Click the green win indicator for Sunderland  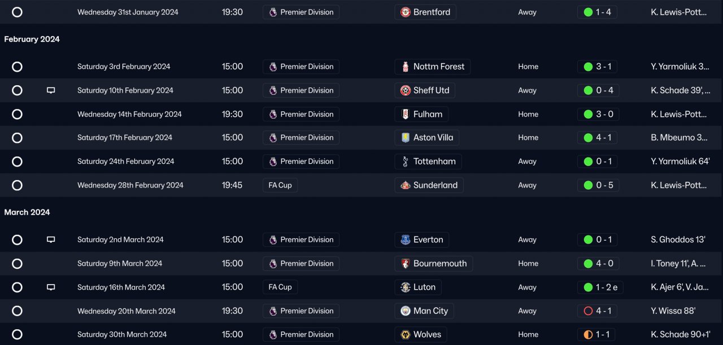click(588, 185)
